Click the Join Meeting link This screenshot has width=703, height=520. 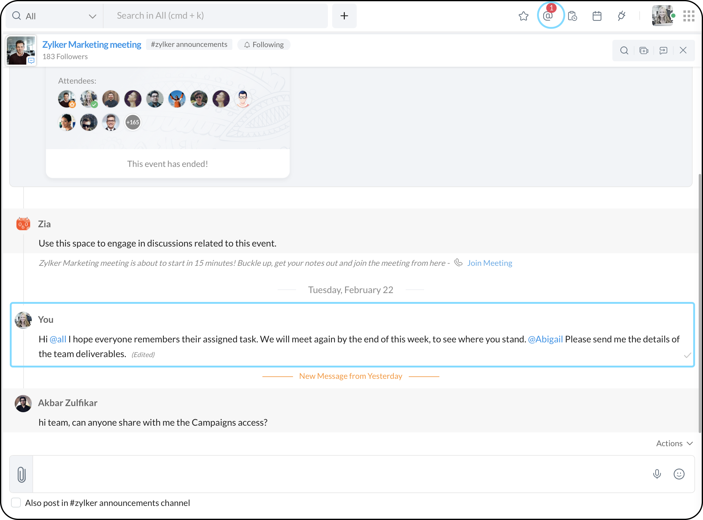[x=489, y=263]
